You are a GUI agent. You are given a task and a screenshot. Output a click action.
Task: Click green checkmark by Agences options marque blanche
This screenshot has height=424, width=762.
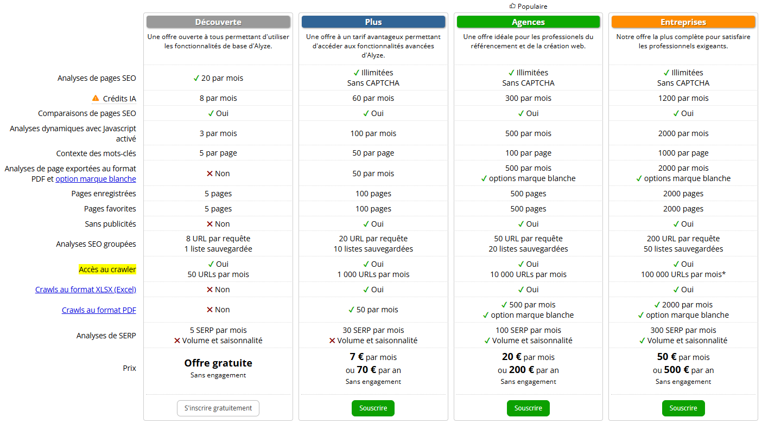click(x=484, y=178)
